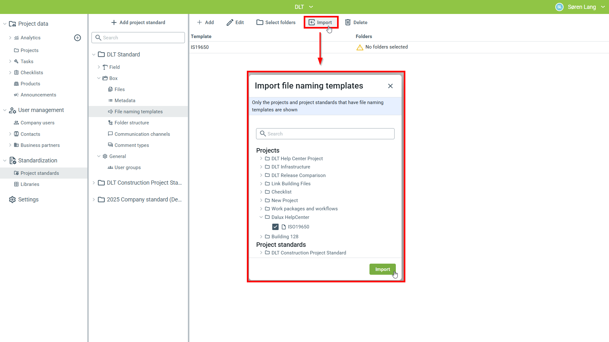Collapse the Dalux HelpCenter project folder
Screen dimensions: 609x342
click(x=261, y=217)
